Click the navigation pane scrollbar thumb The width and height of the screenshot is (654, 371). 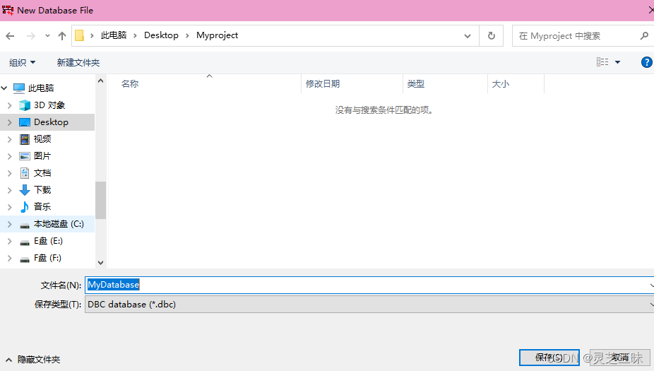100,200
